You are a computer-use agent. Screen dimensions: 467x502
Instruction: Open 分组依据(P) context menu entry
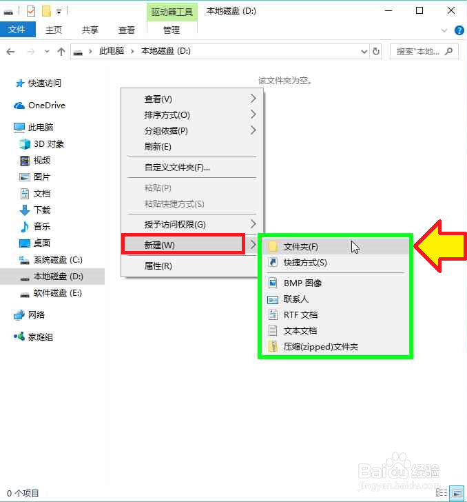192,131
